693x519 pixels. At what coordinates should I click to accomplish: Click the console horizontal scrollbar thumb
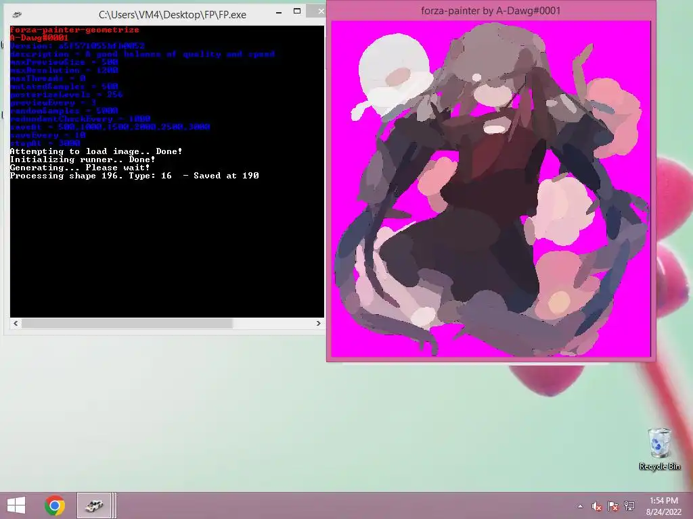[127, 324]
